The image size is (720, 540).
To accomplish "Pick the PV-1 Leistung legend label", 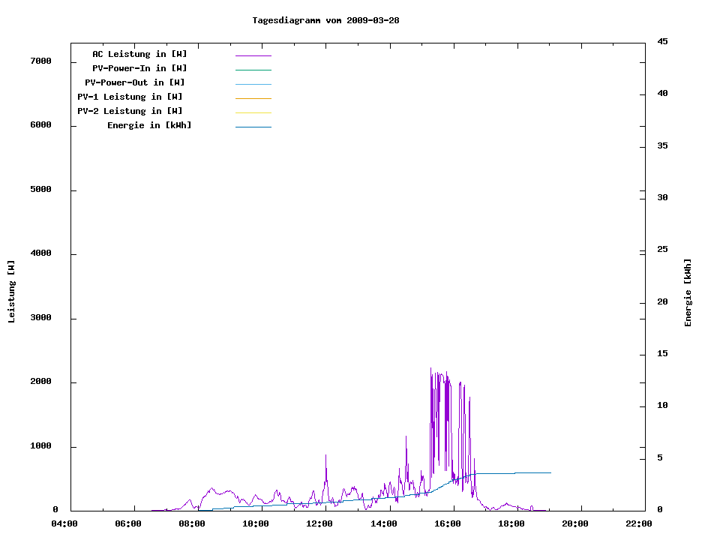I will pos(130,97).
